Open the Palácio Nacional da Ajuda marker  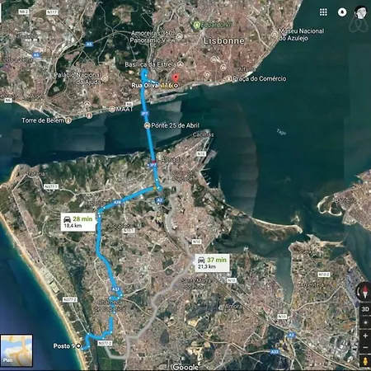point(105,78)
